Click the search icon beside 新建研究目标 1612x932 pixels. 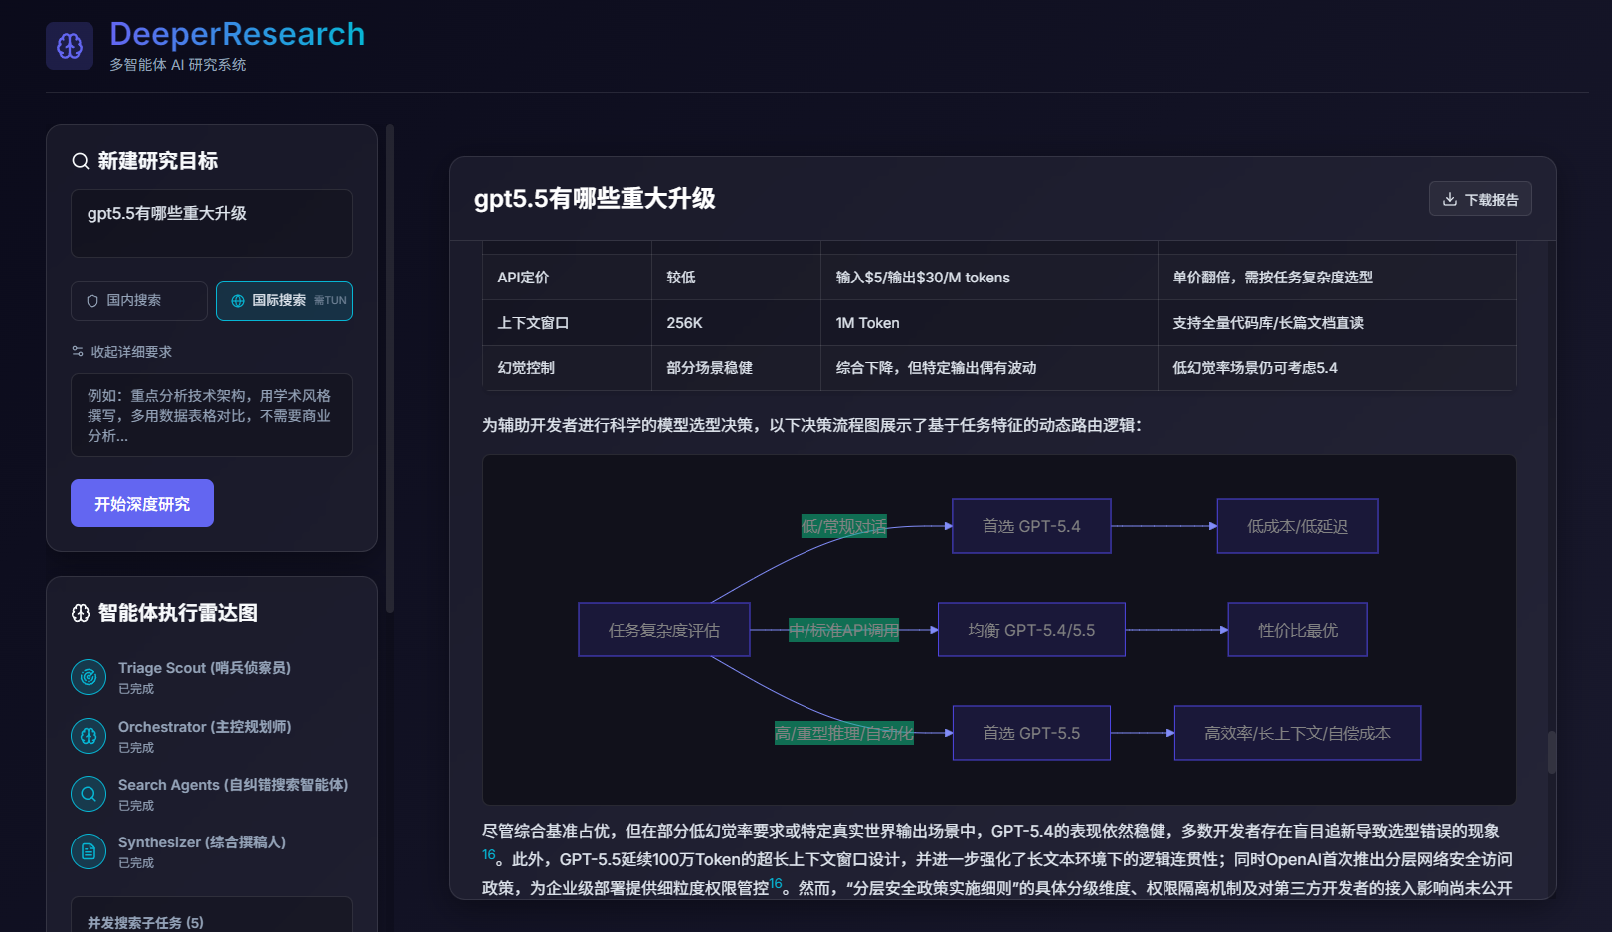click(81, 161)
